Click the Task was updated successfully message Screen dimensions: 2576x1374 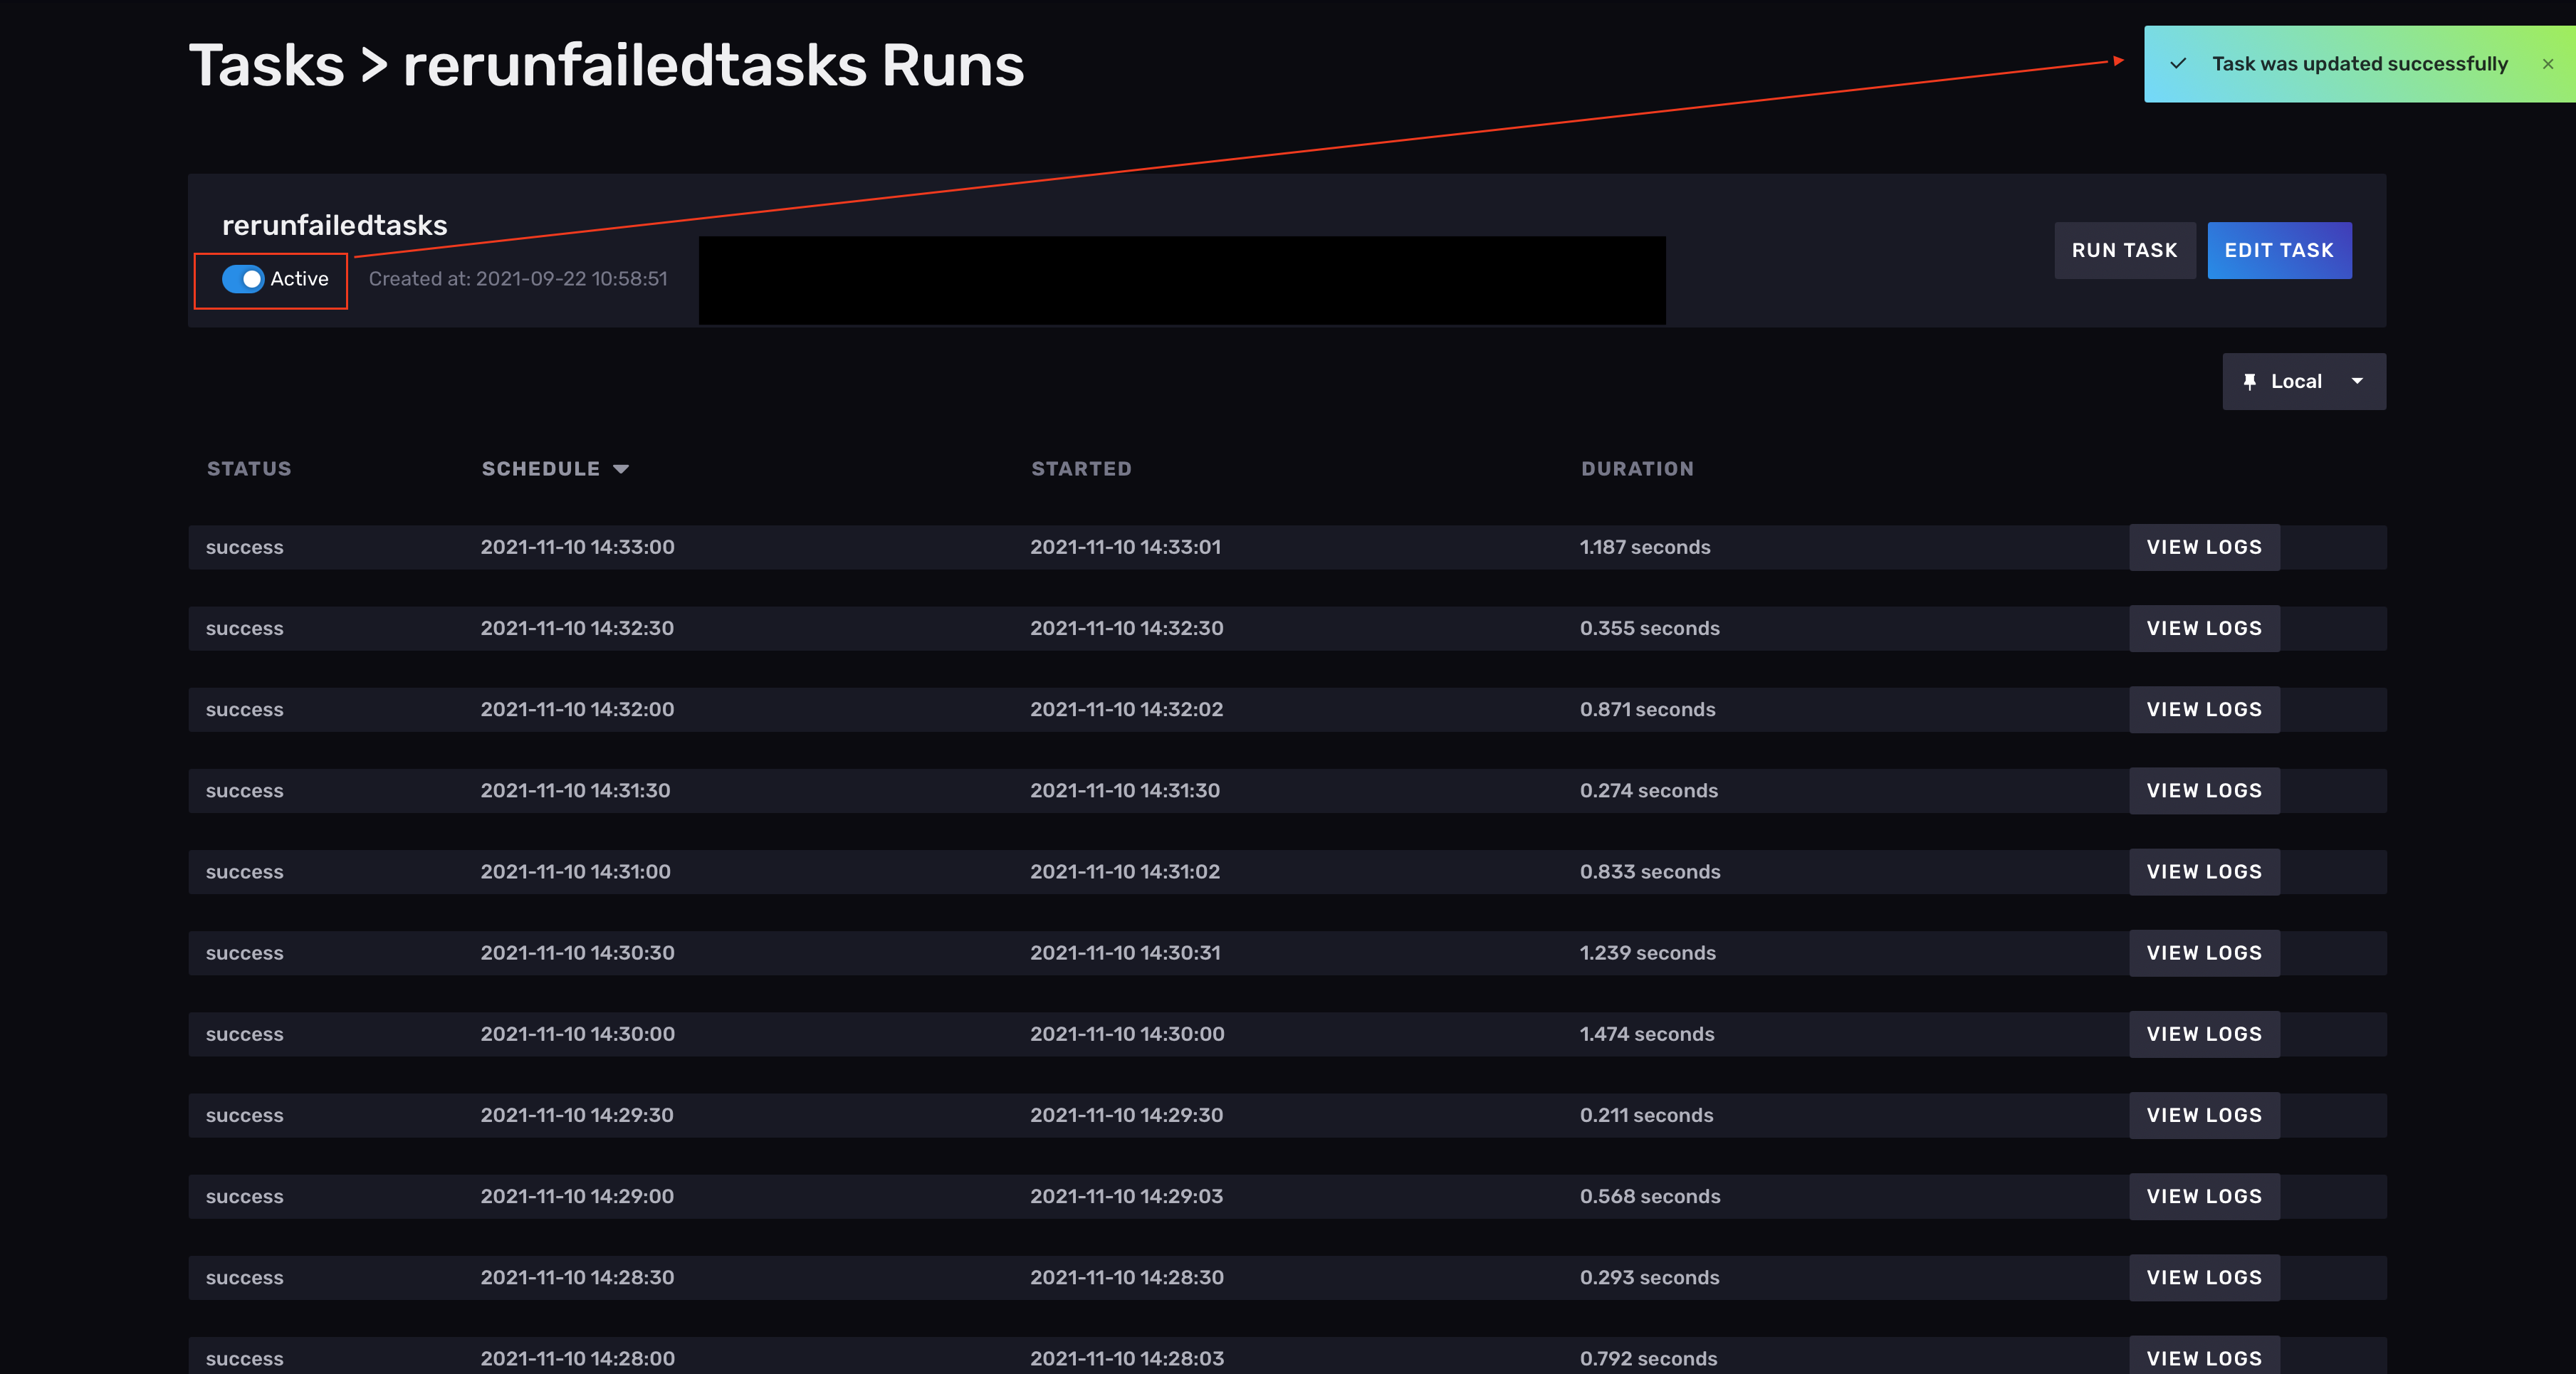[2360, 64]
